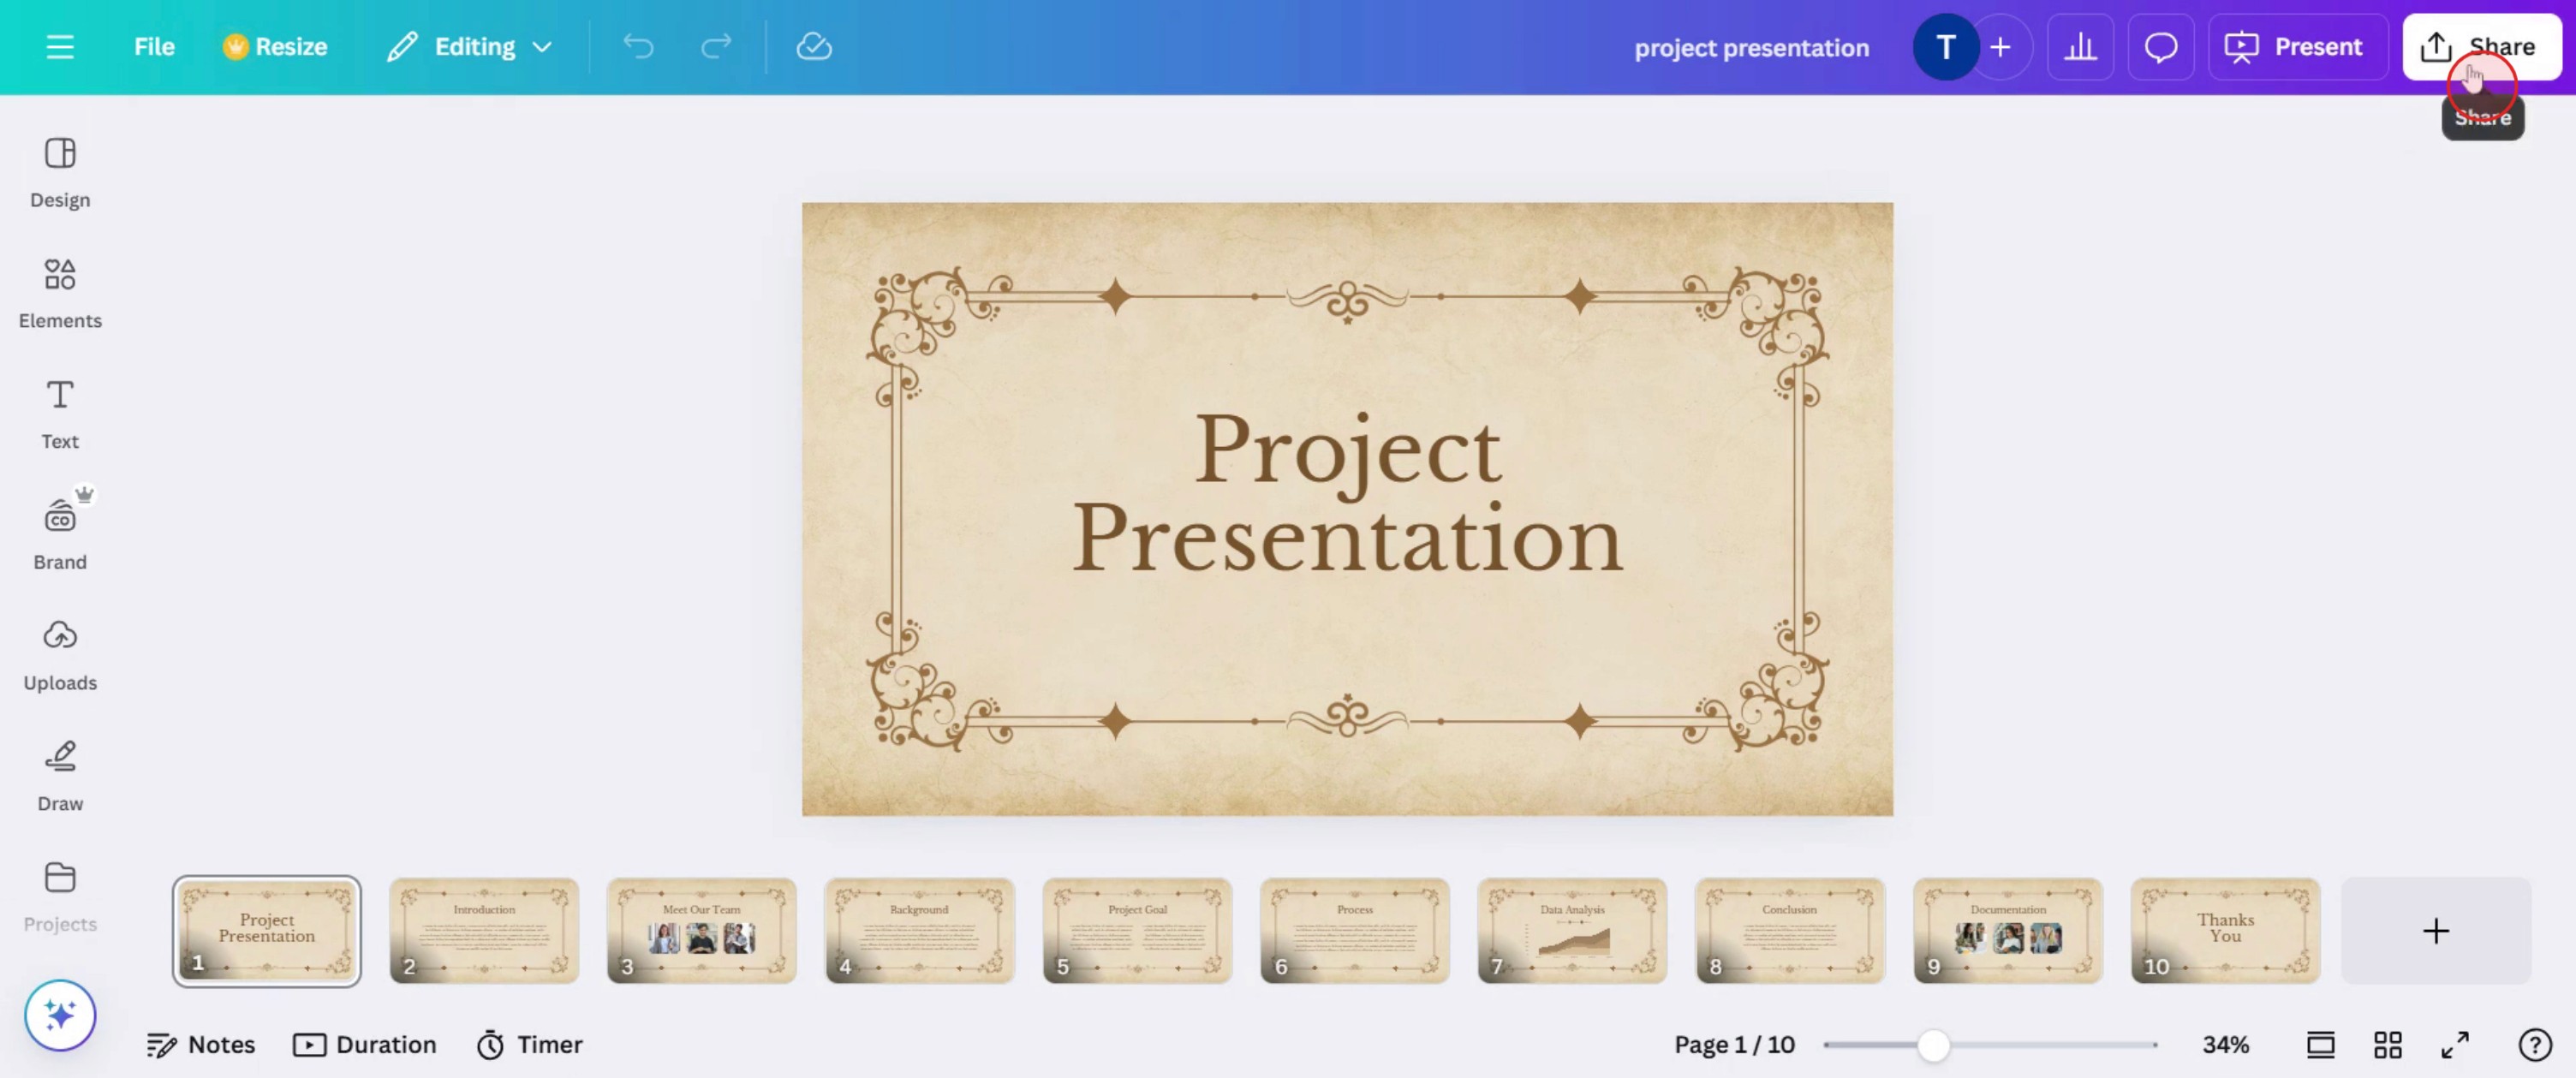The height and width of the screenshot is (1078, 2576).
Task: Click the cloud save status icon
Action: [x=814, y=47]
